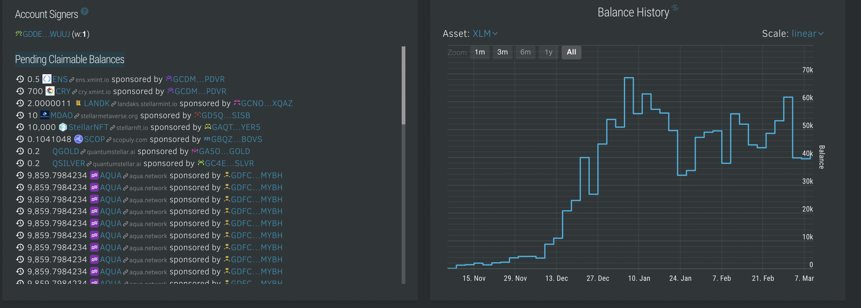Open sponsor account GD5Q...SISB

pyautogui.click(x=226, y=115)
